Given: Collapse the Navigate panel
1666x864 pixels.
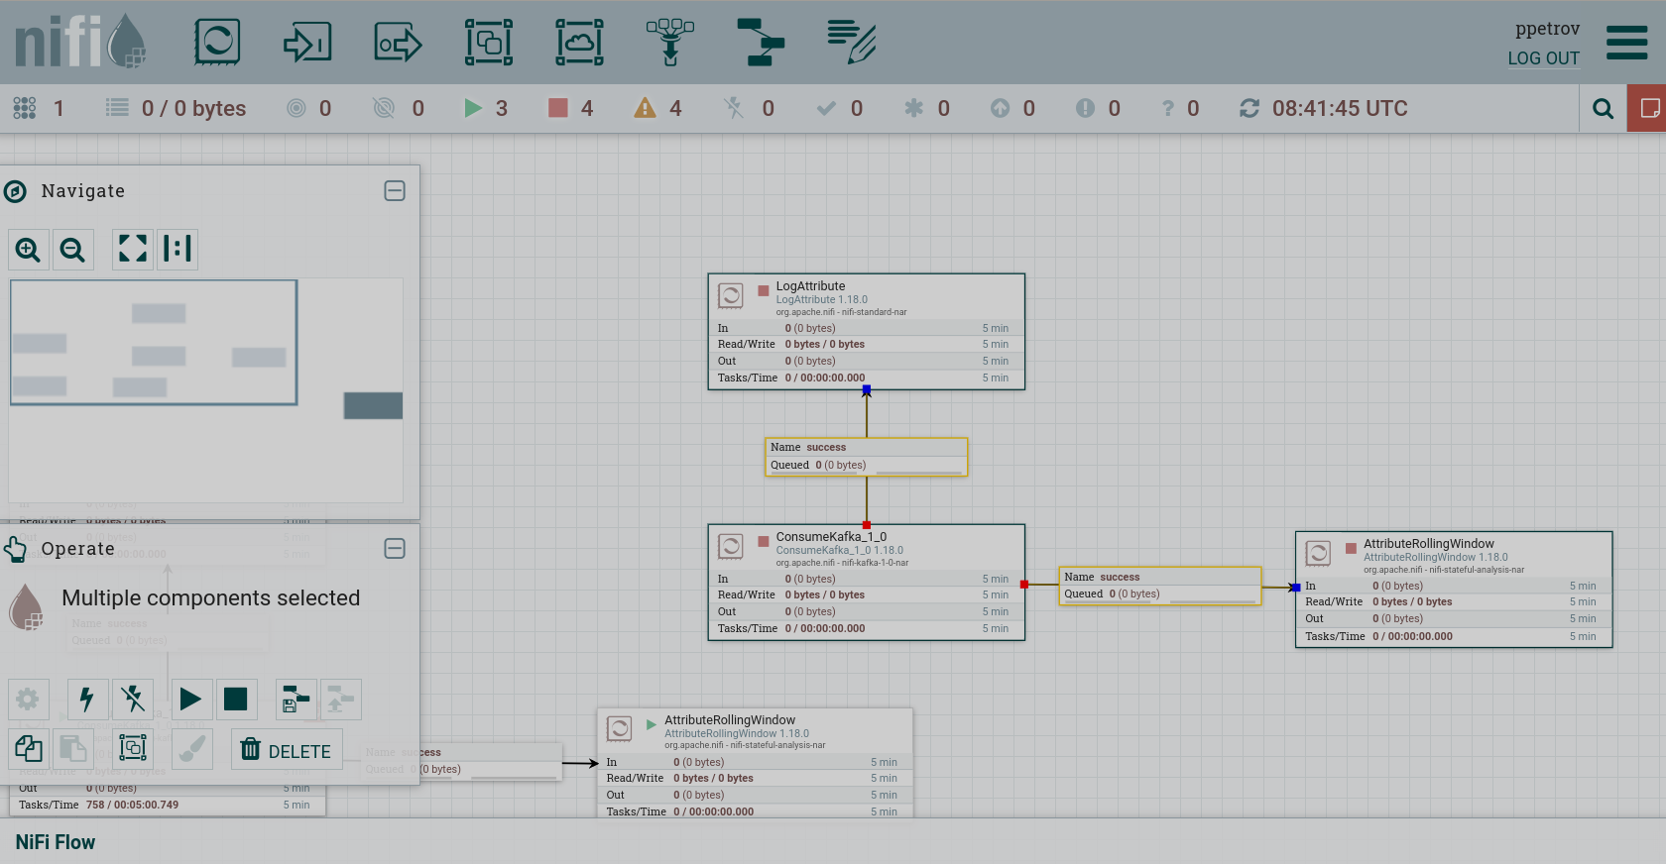Looking at the screenshot, I should (x=395, y=191).
